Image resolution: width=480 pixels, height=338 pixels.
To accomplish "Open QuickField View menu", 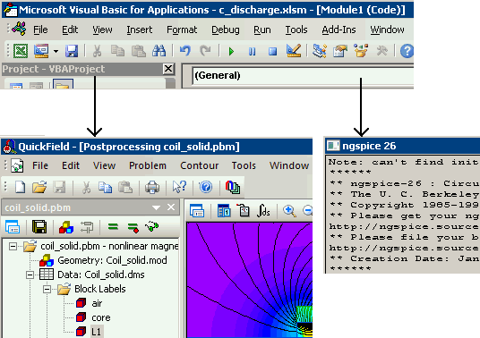I will point(105,165).
